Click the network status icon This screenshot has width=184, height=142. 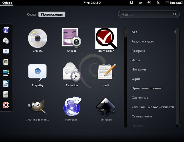[158, 2]
